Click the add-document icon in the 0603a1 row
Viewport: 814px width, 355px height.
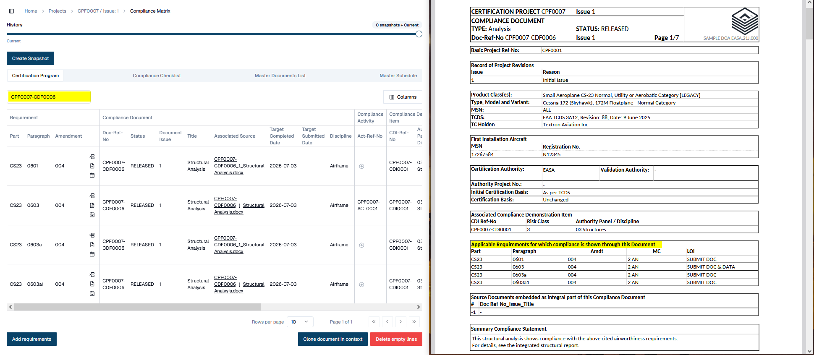(x=92, y=284)
